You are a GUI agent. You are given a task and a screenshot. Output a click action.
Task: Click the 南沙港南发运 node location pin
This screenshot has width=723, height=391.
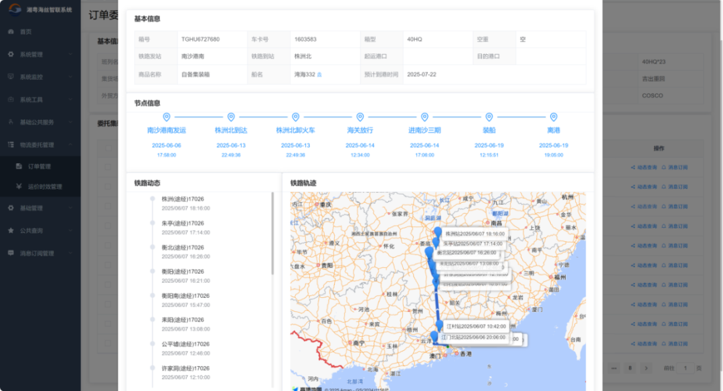point(167,117)
